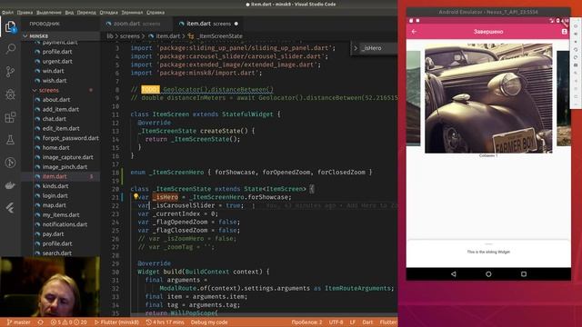
Task: Select the item.dart editor tab
Action: click(x=209, y=24)
